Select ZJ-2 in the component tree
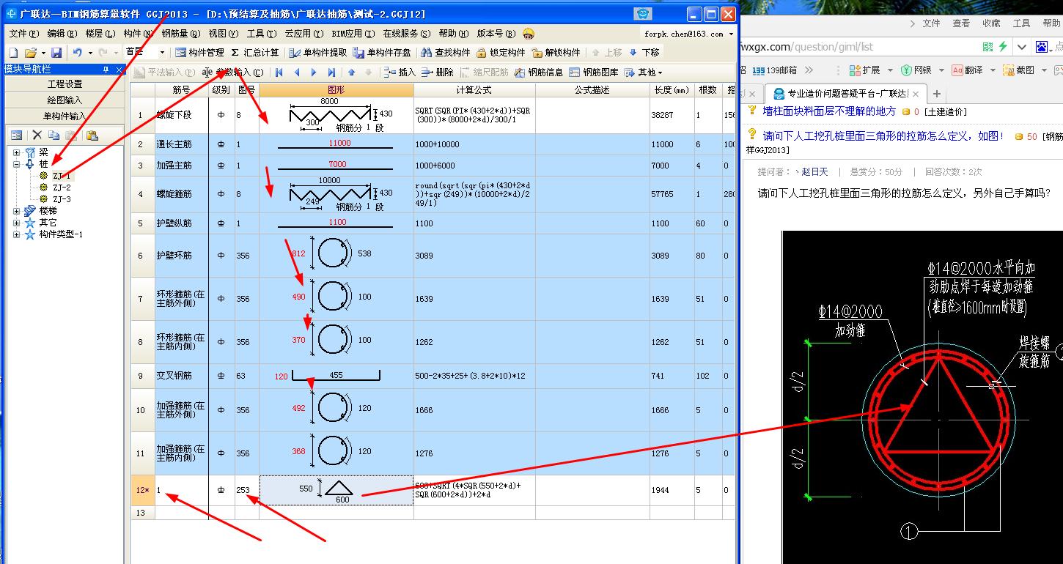The image size is (1063, 564). click(x=62, y=188)
